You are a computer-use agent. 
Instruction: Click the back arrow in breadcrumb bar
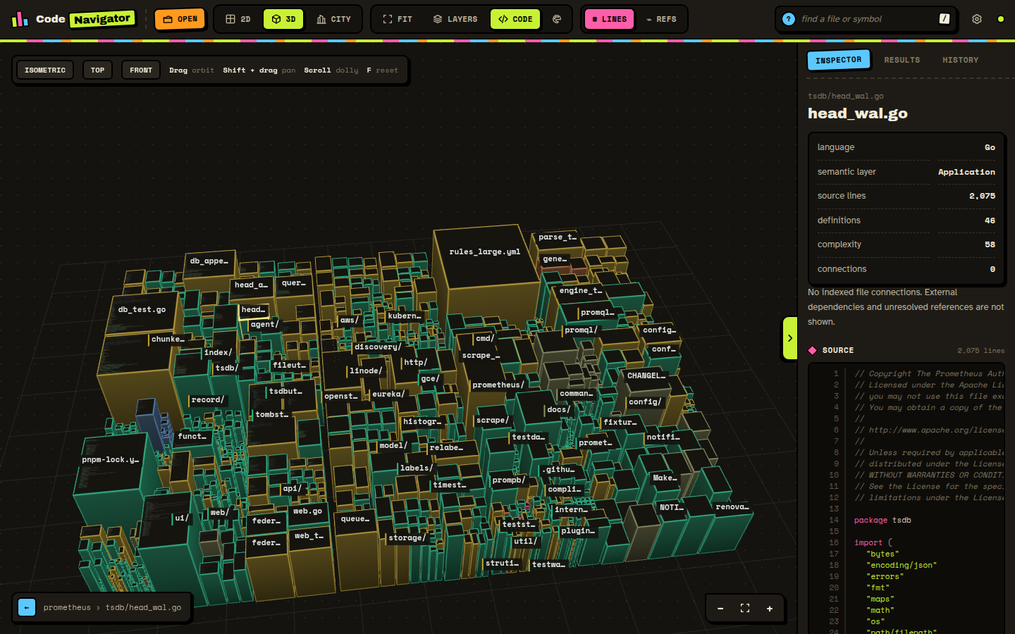pyautogui.click(x=27, y=607)
